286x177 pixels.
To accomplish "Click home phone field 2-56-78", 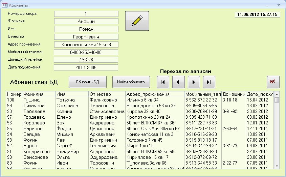I will tap(86, 60).
